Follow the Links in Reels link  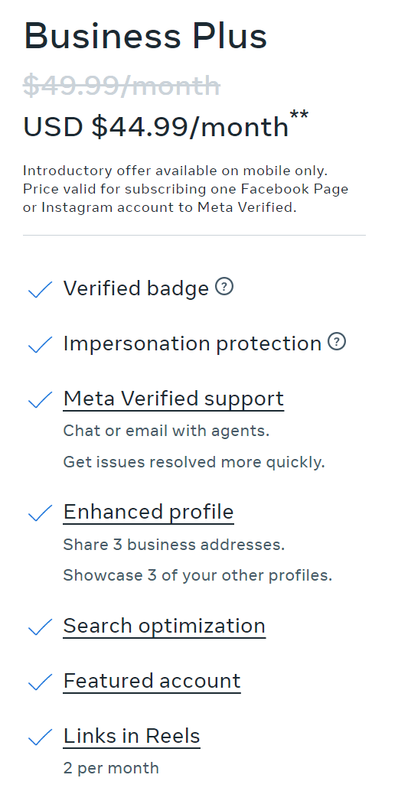[x=132, y=737]
